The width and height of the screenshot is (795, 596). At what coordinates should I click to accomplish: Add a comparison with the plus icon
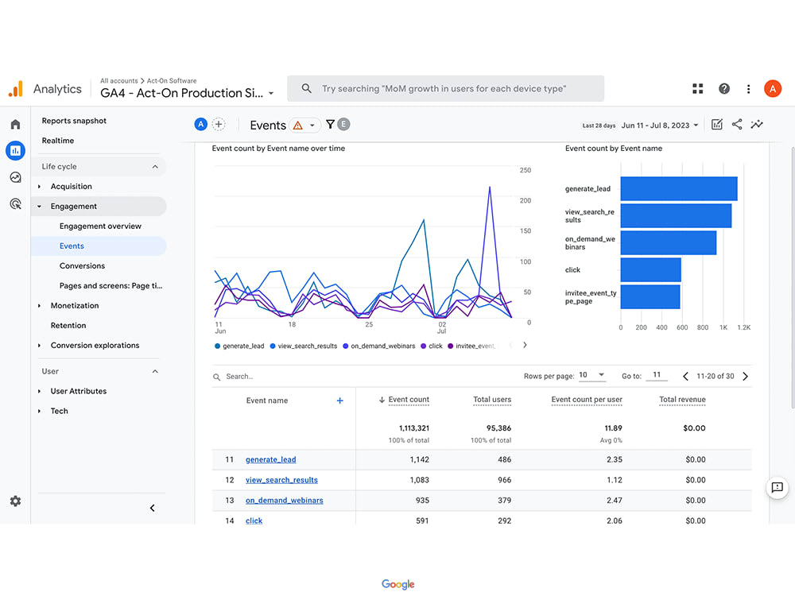(218, 124)
